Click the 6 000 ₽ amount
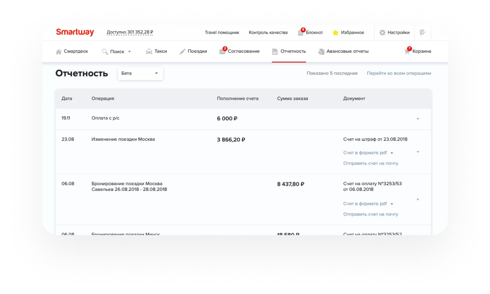Image resolution: width=490 pixels, height=294 pixels. pyautogui.click(x=227, y=119)
